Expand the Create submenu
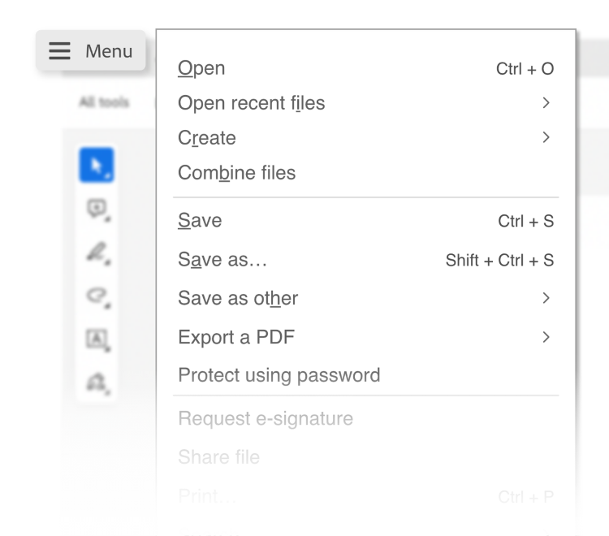This screenshot has height=536, width=609. [x=207, y=138]
